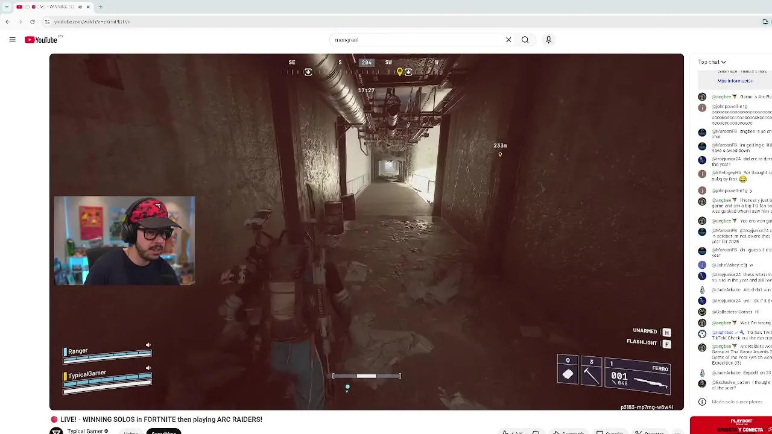Select the browser address bar URL
772x434 pixels.
tap(92, 22)
